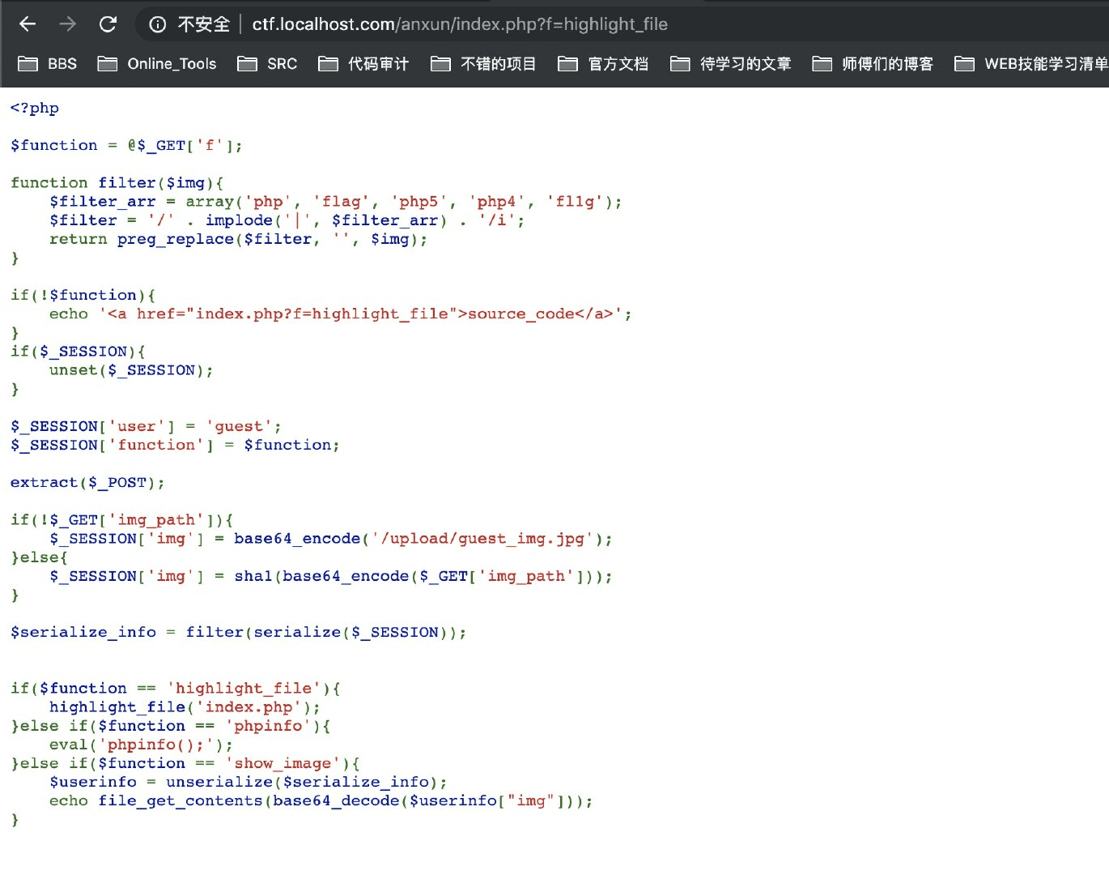Open the 代码审计 bookmarks menu
Image resolution: width=1109 pixels, height=875 pixels.
coord(364,63)
